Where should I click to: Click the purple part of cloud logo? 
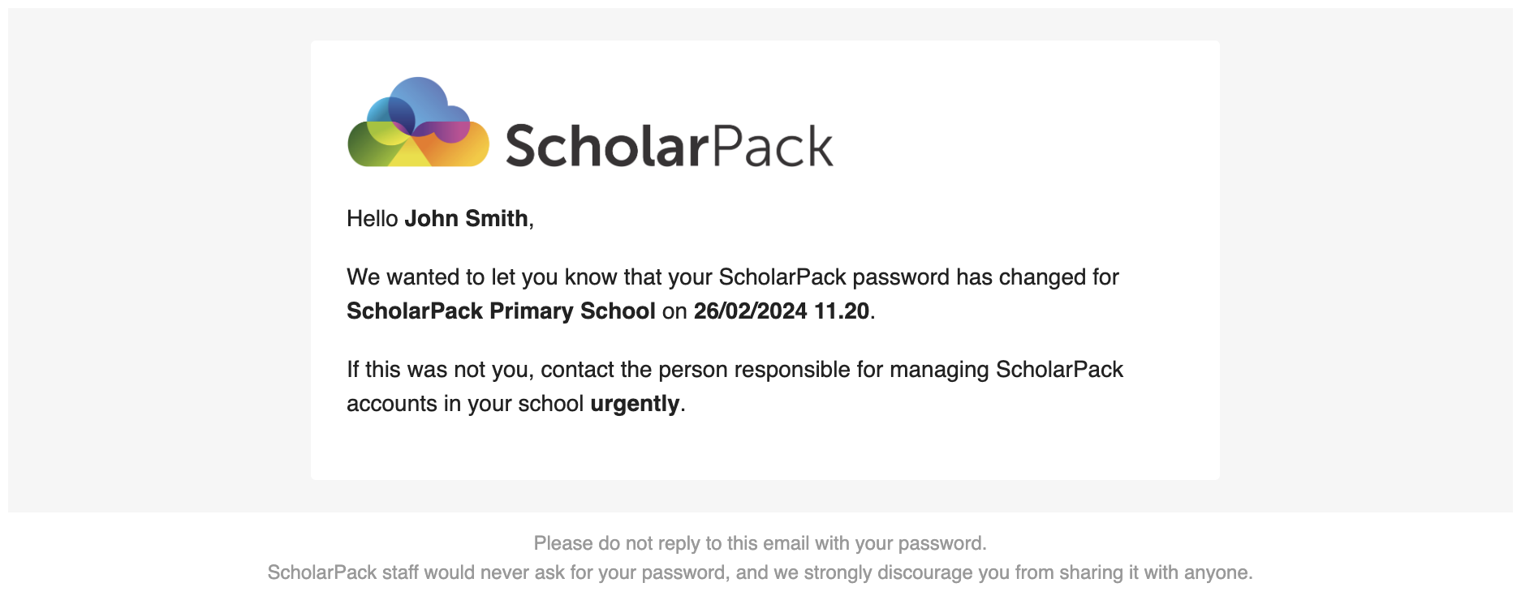pyautogui.click(x=448, y=129)
